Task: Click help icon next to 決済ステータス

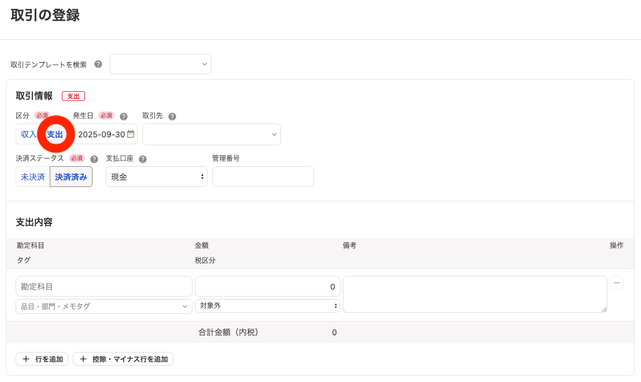Action: (x=94, y=159)
